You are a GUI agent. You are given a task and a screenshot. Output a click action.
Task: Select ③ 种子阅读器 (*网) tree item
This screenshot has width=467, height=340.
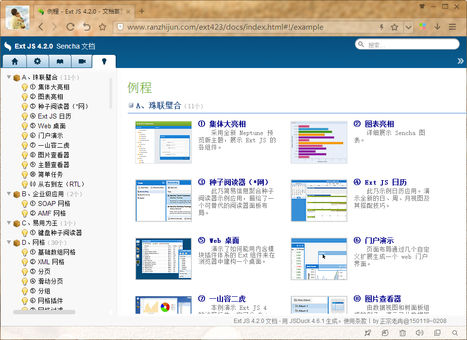coord(59,106)
